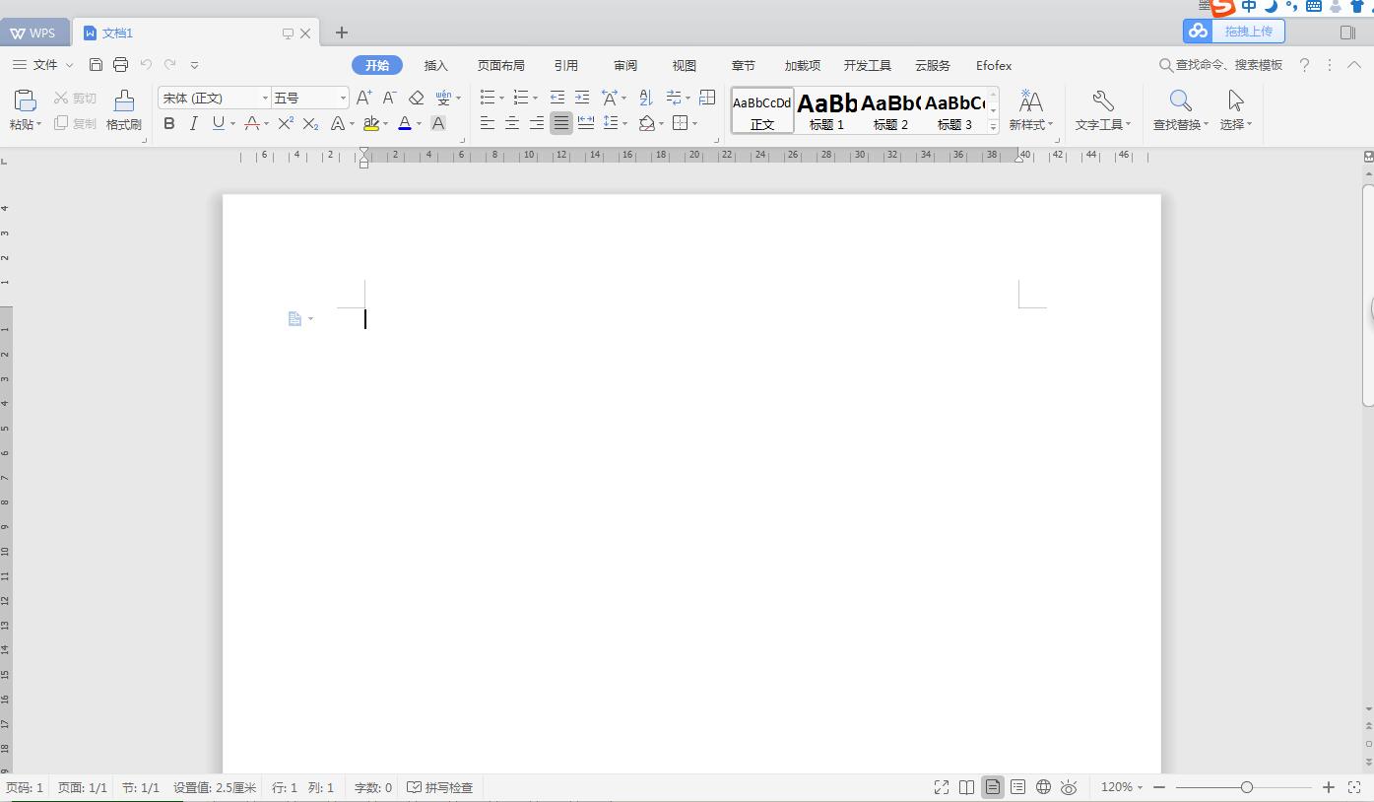Click the Clear Formatting eraser icon
Image resolution: width=1374 pixels, height=802 pixels.
pyautogui.click(x=415, y=98)
